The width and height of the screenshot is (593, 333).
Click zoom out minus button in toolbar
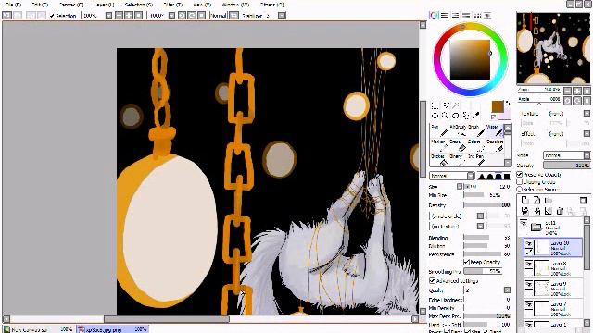tap(119, 16)
